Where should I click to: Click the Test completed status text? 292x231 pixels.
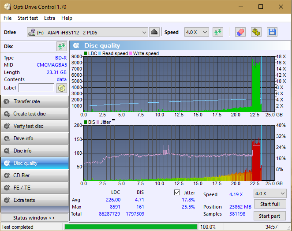[x=18, y=227]
